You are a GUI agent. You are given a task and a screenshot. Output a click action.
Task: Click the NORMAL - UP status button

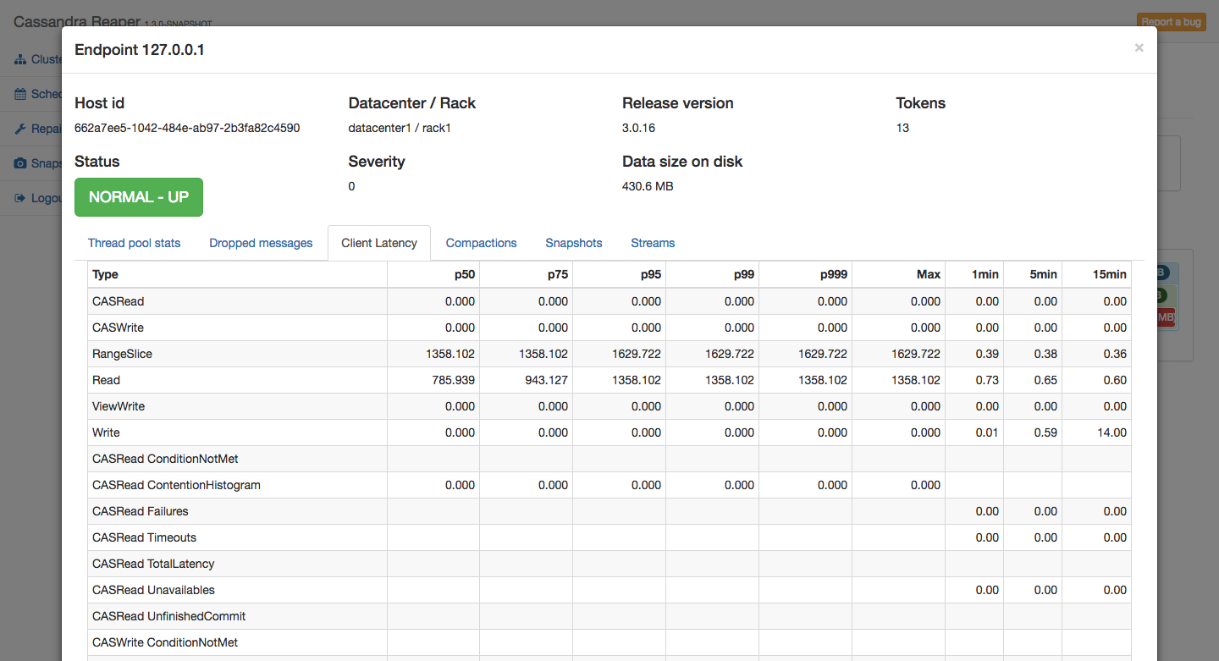(139, 197)
